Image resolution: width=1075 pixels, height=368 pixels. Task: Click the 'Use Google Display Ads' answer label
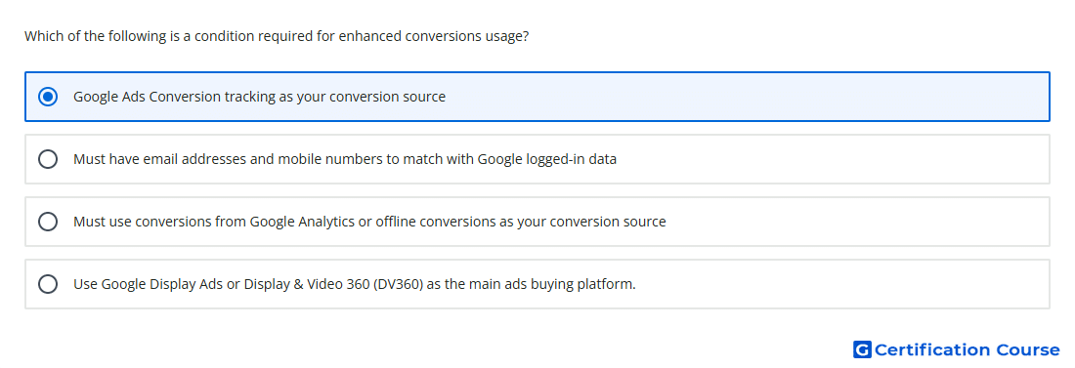tap(355, 284)
